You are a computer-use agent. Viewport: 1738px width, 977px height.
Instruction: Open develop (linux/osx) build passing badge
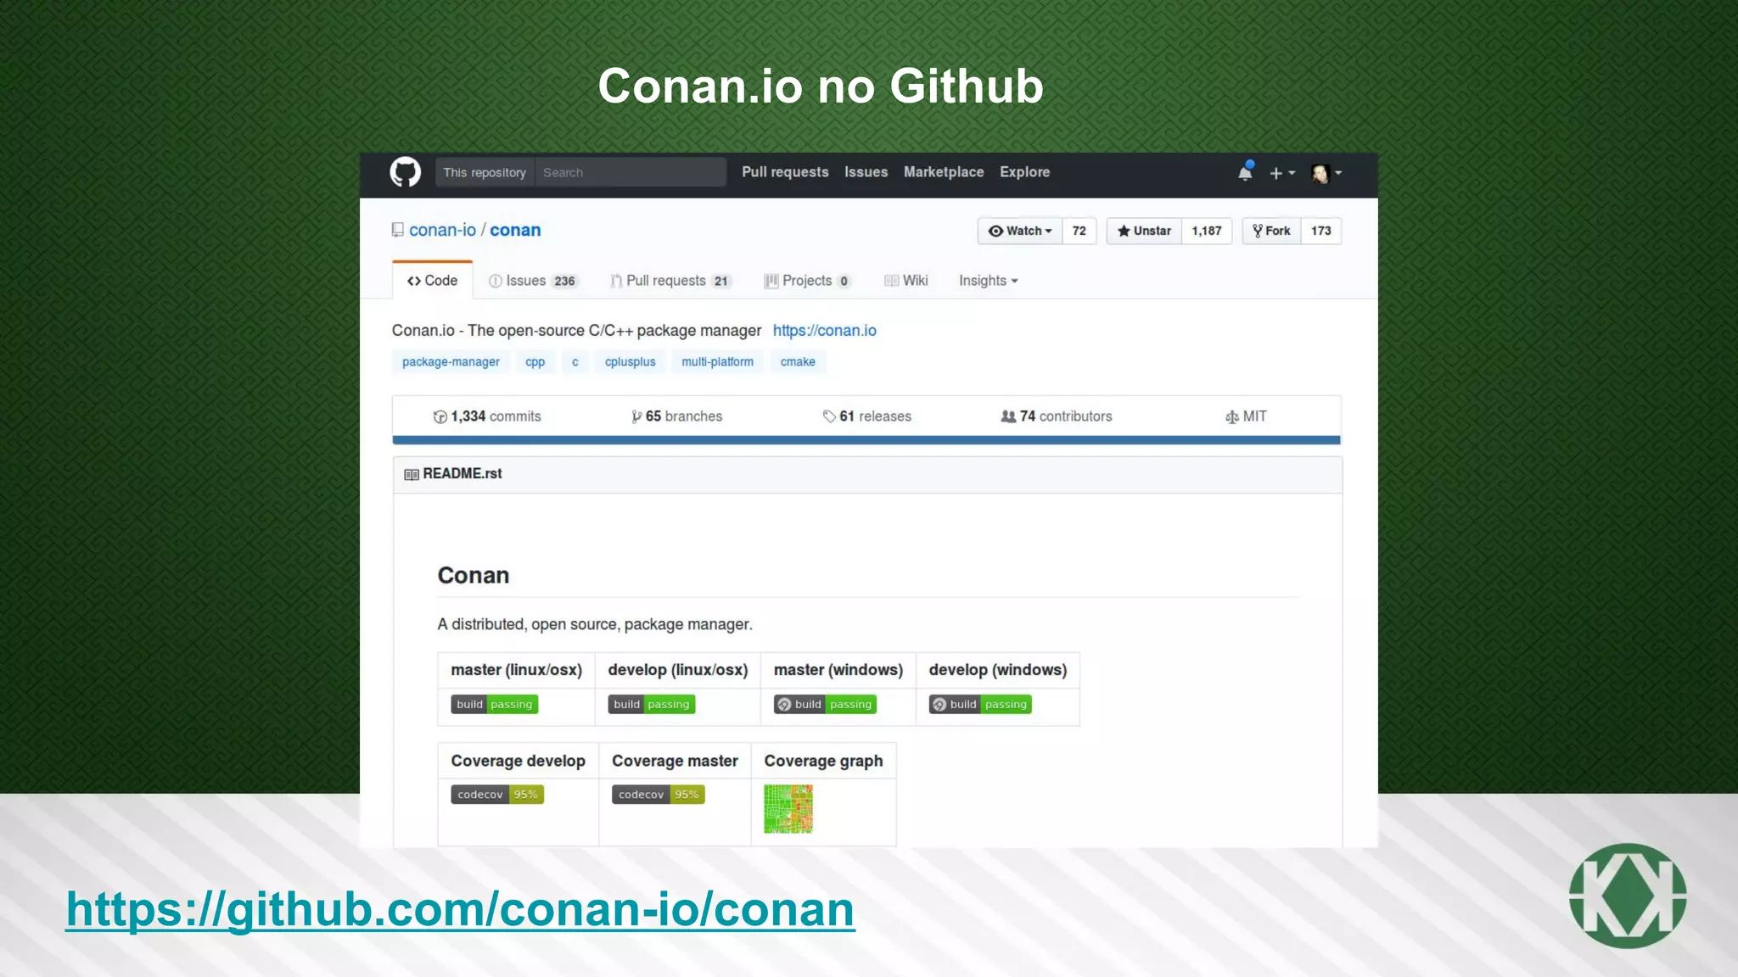[652, 705]
